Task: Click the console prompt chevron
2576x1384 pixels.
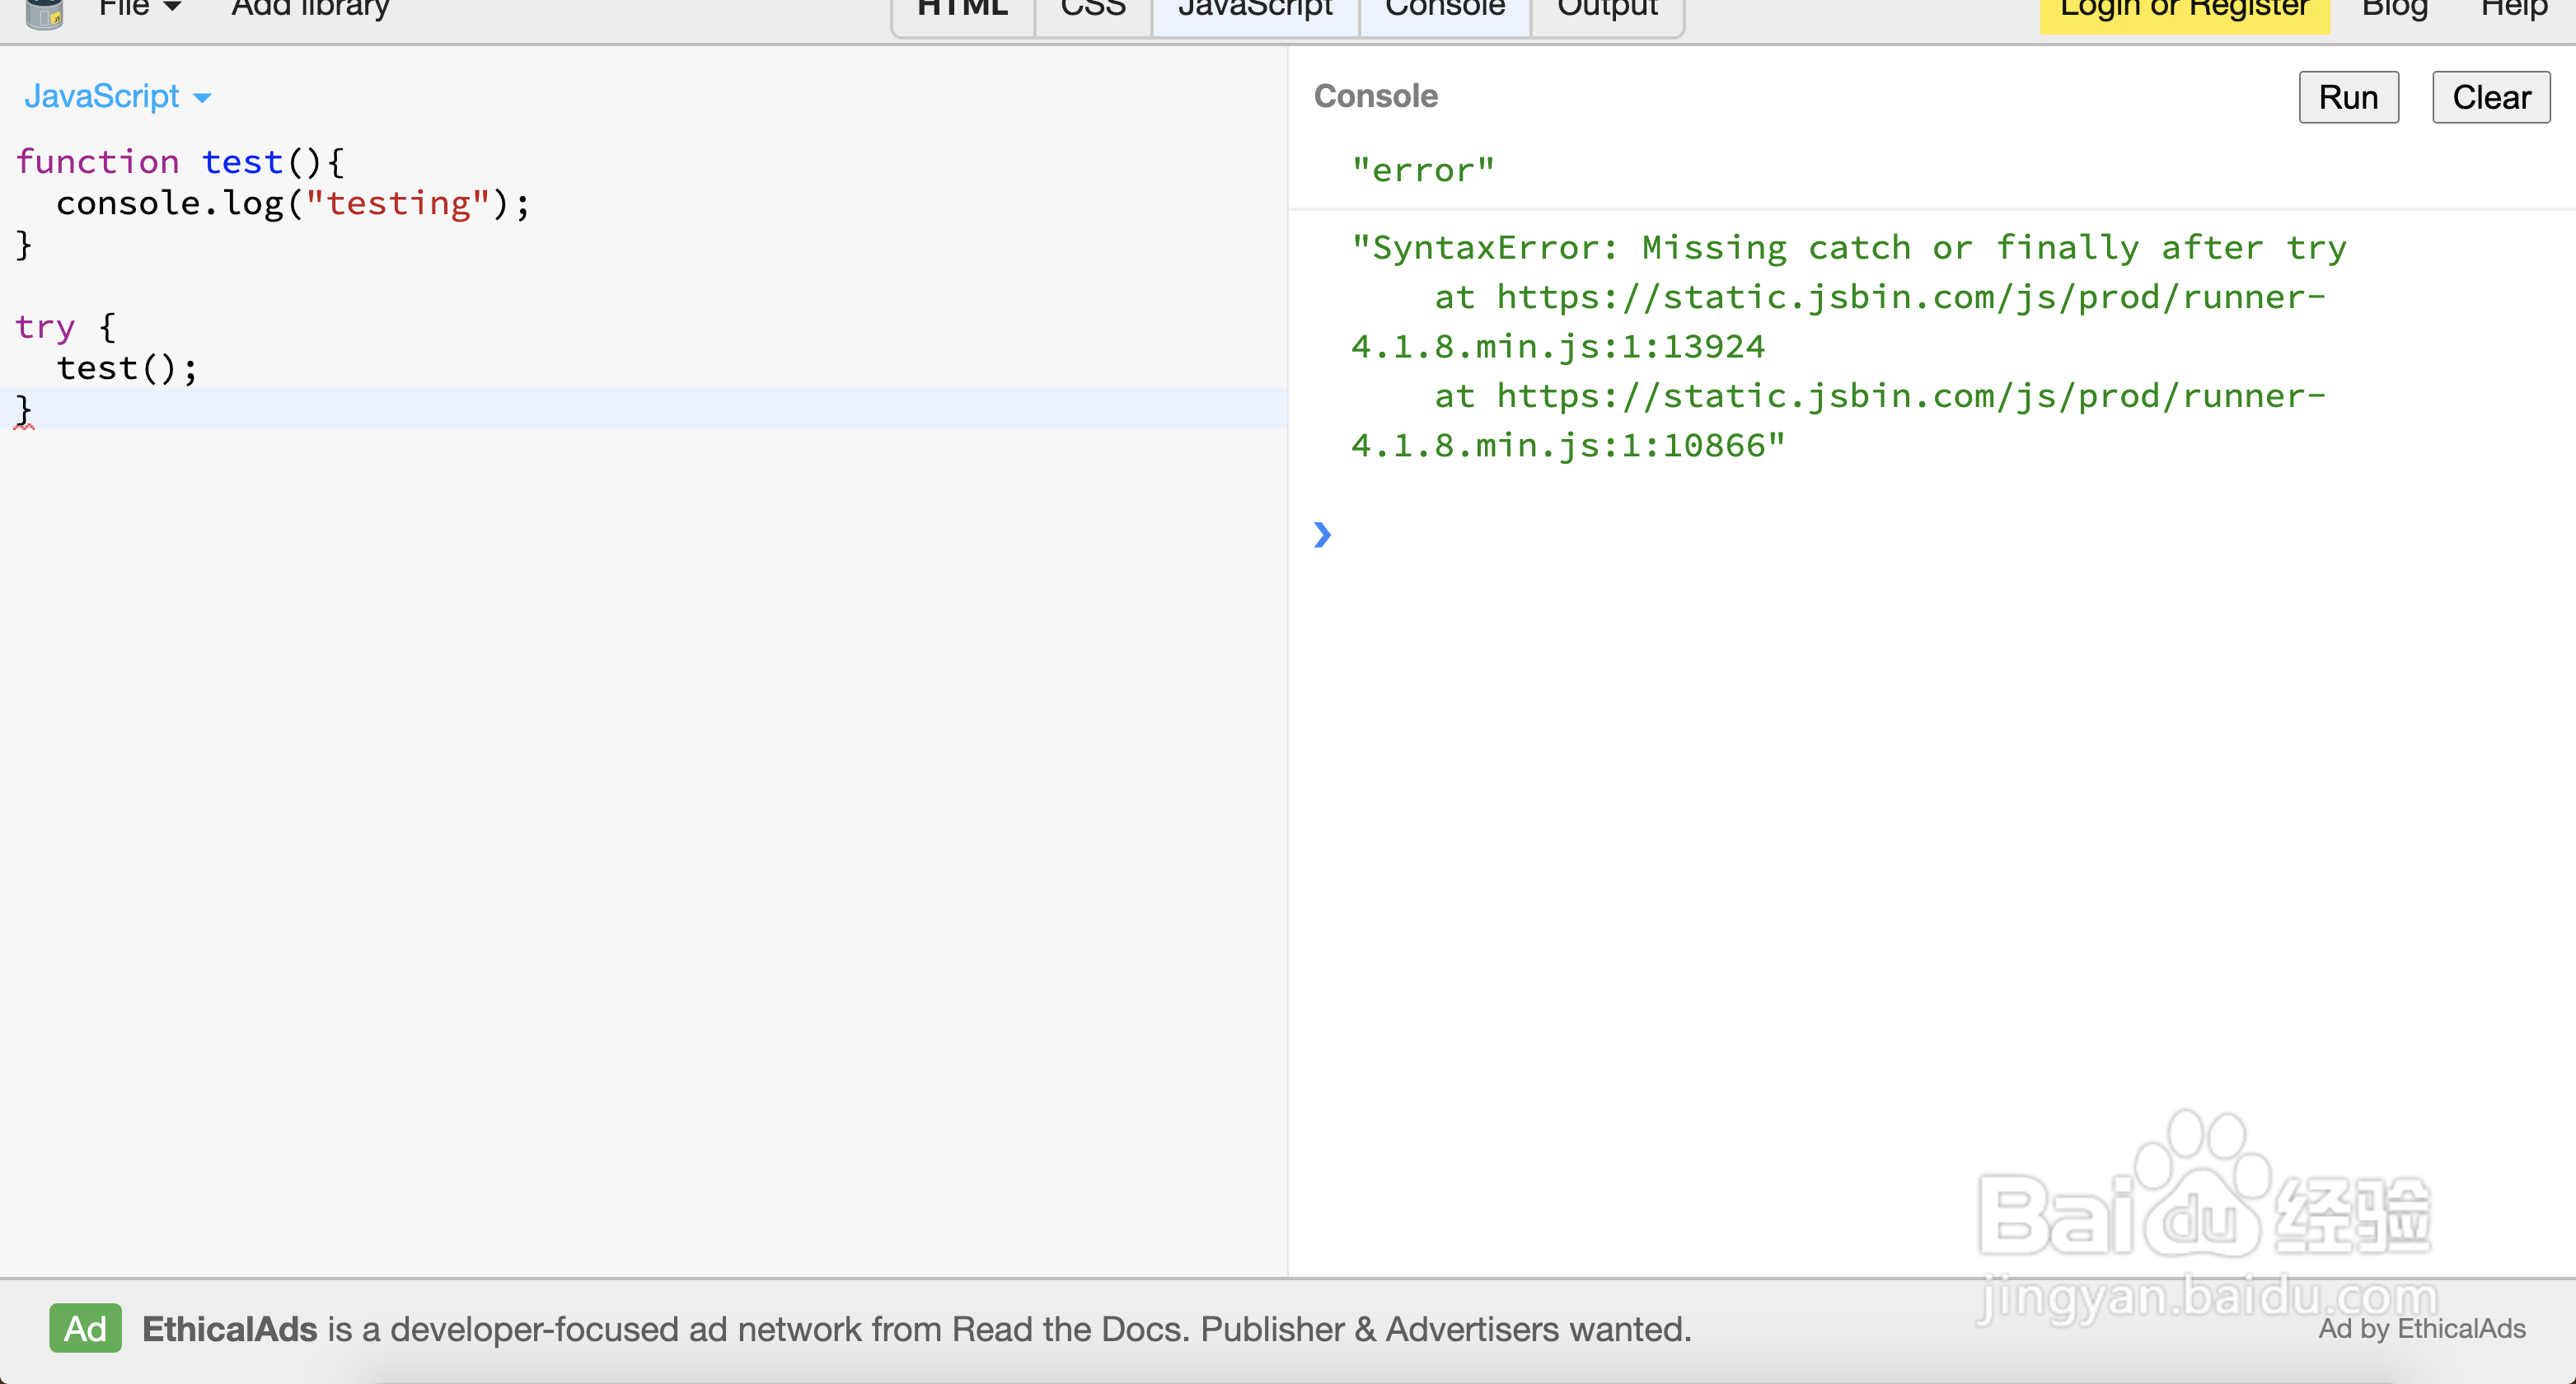Action: coord(1322,535)
